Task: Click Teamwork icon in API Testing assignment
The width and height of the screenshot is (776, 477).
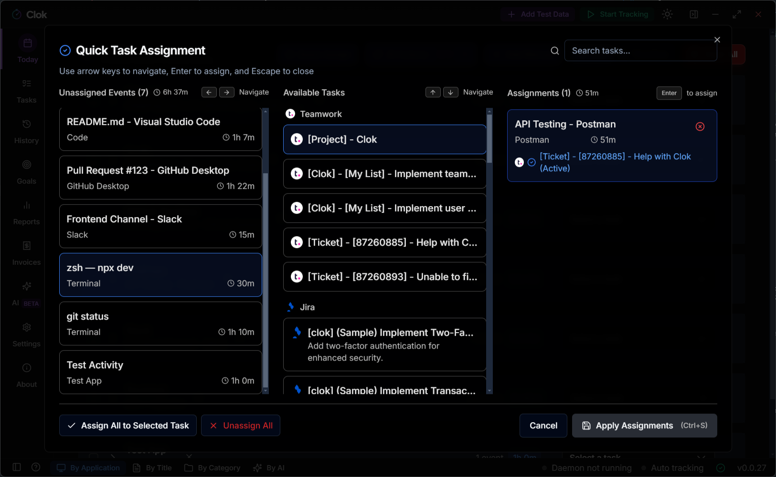Action: point(519,162)
